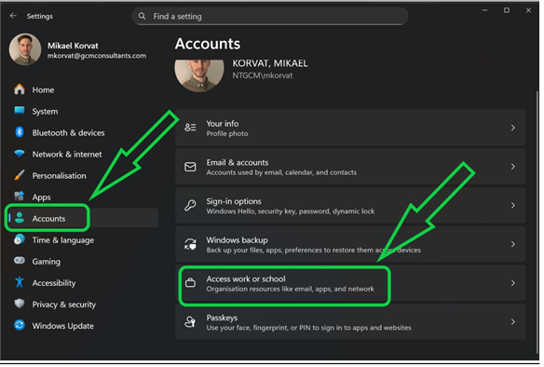Open Privacy & security section
The width and height of the screenshot is (544, 367).
tap(64, 305)
